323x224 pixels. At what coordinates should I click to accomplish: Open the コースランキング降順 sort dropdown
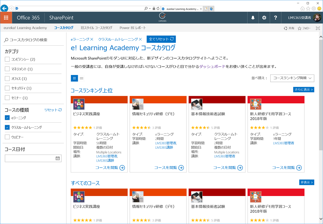click(292, 78)
